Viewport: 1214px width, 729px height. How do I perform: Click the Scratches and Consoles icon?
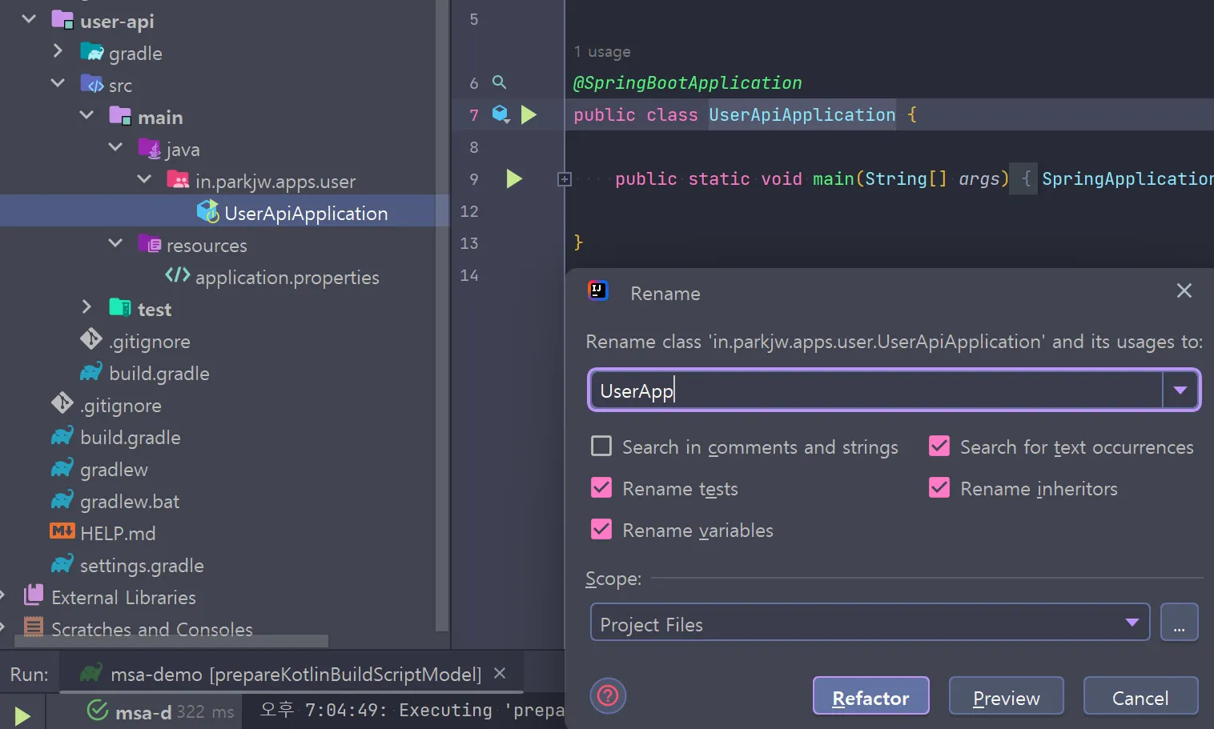34,627
